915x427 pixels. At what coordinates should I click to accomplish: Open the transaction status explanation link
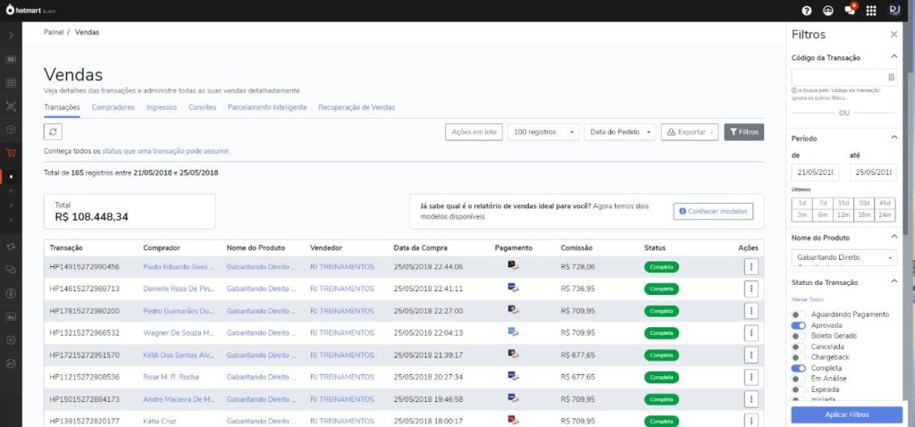point(165,151)
